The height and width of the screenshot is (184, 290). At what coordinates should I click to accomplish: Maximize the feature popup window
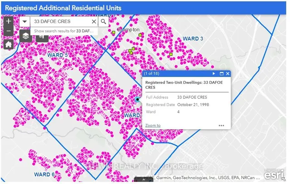[x=222, y=73]
